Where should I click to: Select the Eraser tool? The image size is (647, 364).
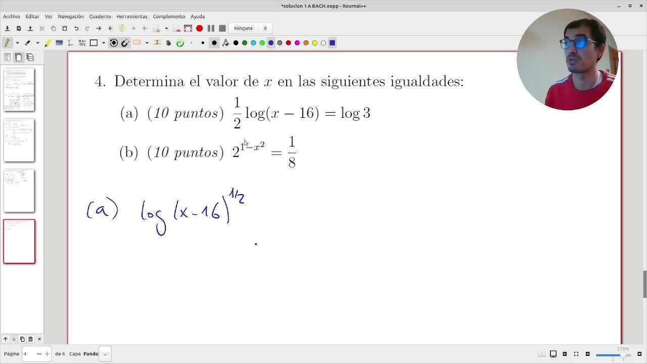tap(27, 43)
